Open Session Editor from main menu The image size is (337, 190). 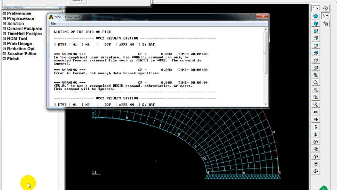(x=22, y=54)
